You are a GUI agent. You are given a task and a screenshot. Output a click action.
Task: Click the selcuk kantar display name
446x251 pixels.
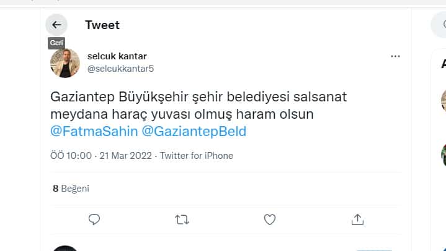[117, 56]
